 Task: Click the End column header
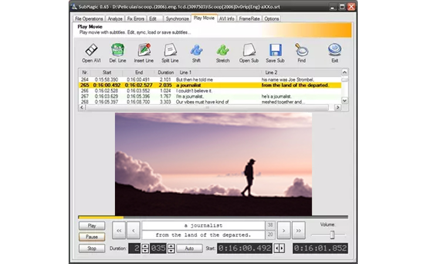pyautogui.click(x=139, y=73)
